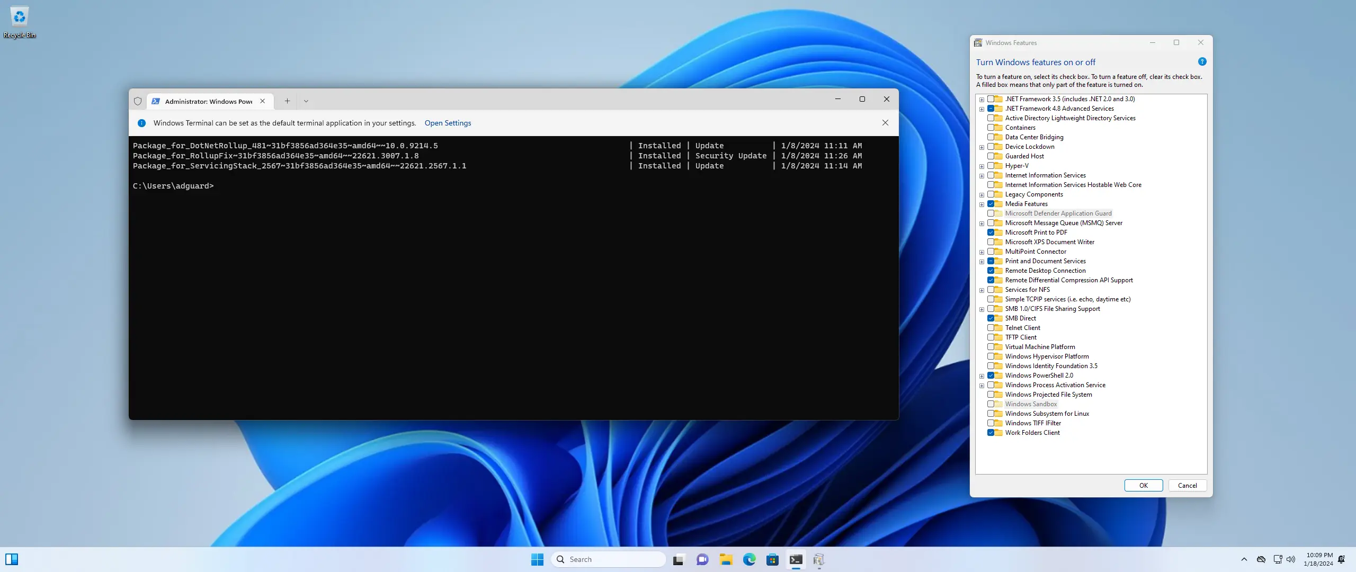
Task: Open the Recycle Bin desktop icon
Action: tap(20, 17)
